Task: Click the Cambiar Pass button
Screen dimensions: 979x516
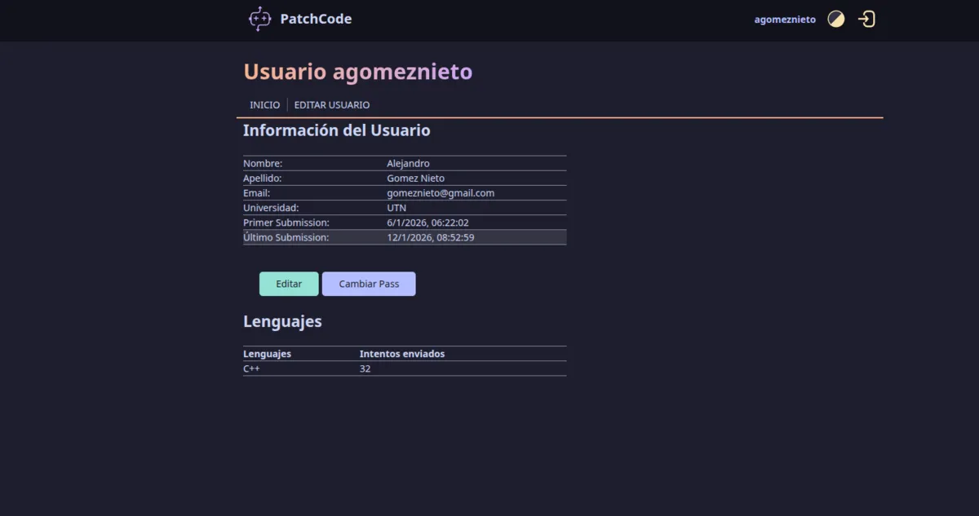Action: (x=369, y=284)
